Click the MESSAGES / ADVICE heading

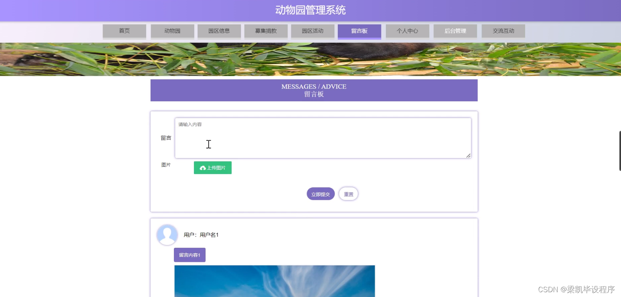pyautogui.click(x=314, y=86)
